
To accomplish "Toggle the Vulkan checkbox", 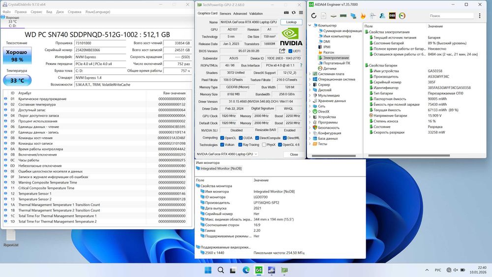I will click(222, 145).
